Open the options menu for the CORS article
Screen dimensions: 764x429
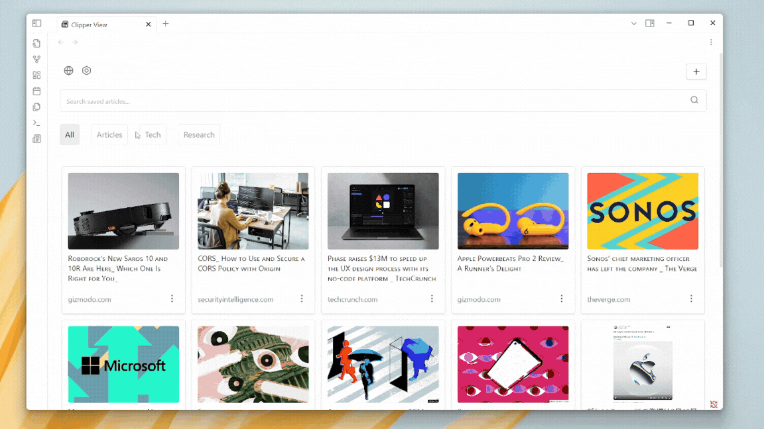(302, 299)
